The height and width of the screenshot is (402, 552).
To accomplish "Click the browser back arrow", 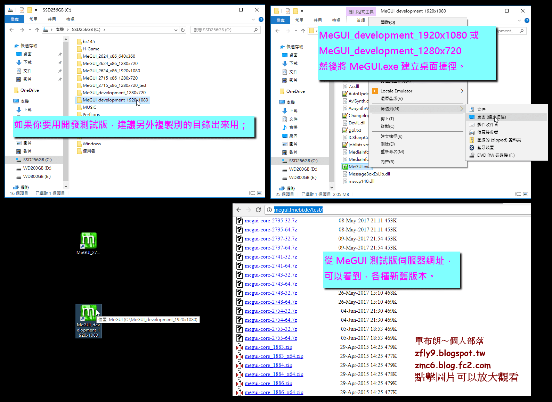I will (x=238, y=210).
